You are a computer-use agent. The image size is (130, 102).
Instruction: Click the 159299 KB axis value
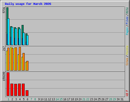4,76
